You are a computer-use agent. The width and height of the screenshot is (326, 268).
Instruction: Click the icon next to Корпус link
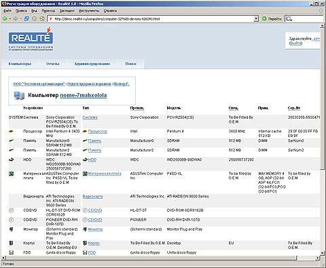[85, 243]
